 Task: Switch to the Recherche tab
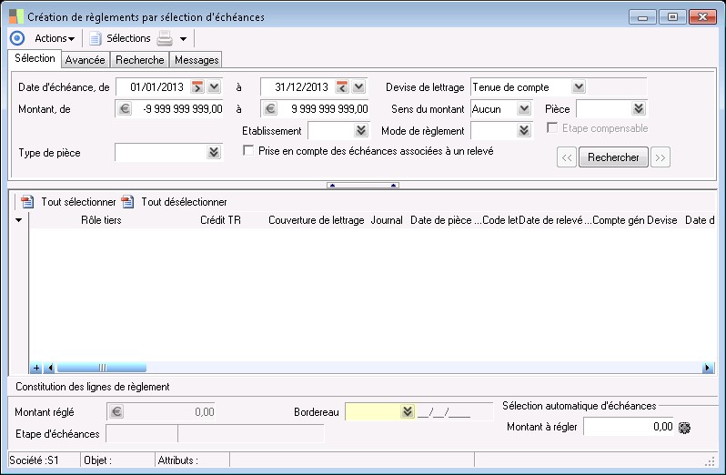click(x=140, y=60)
